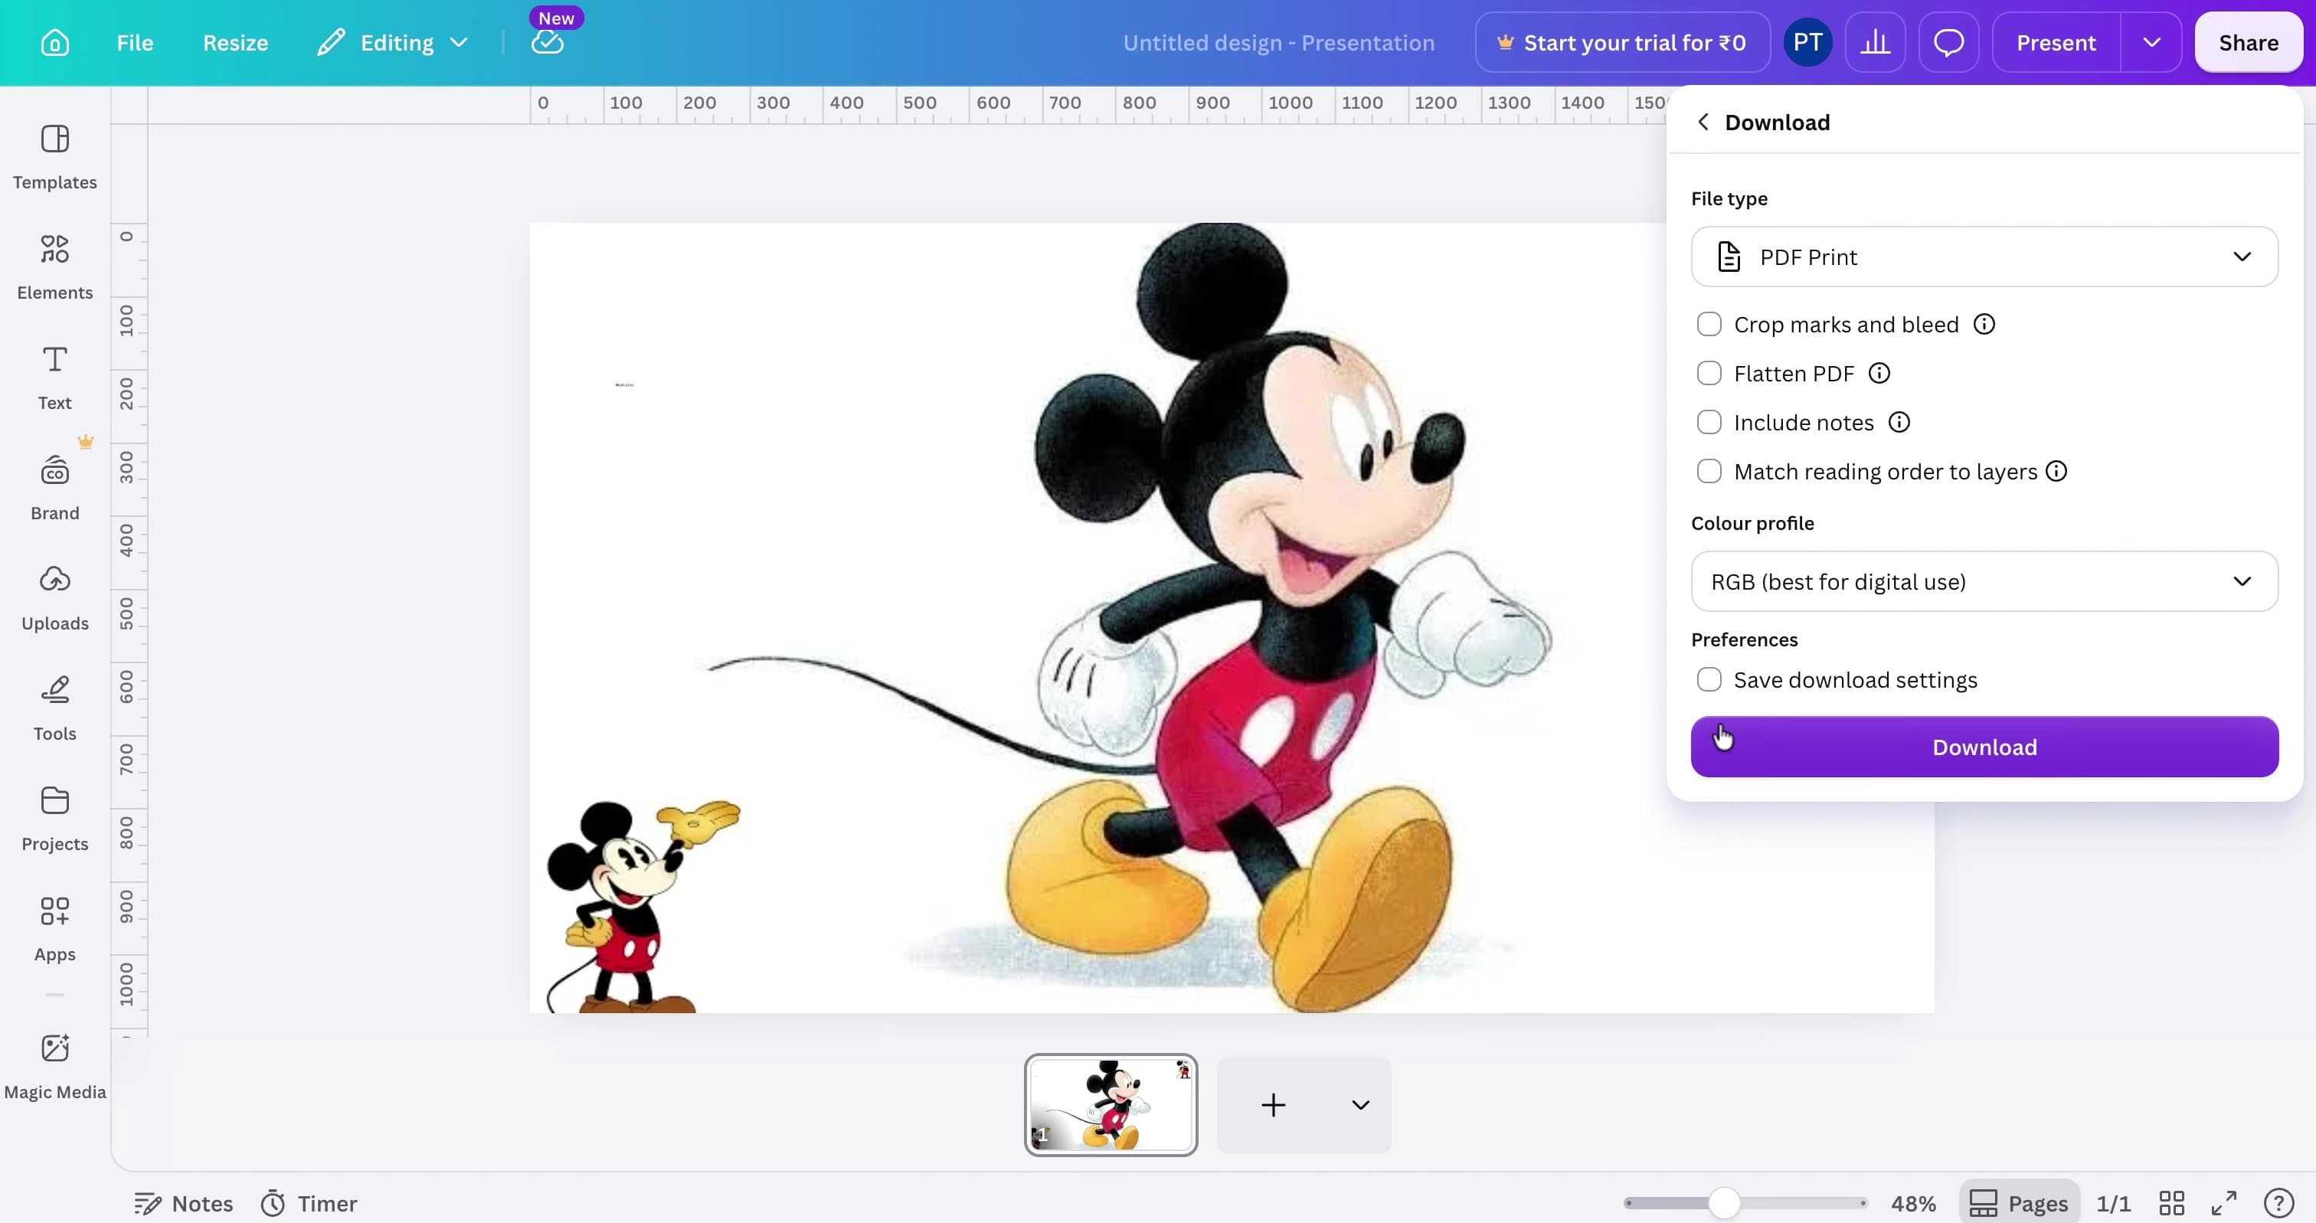Enter fullscreen with the expand arrows icon
2316x1223 pixels.
[x=2224, y=1203]
